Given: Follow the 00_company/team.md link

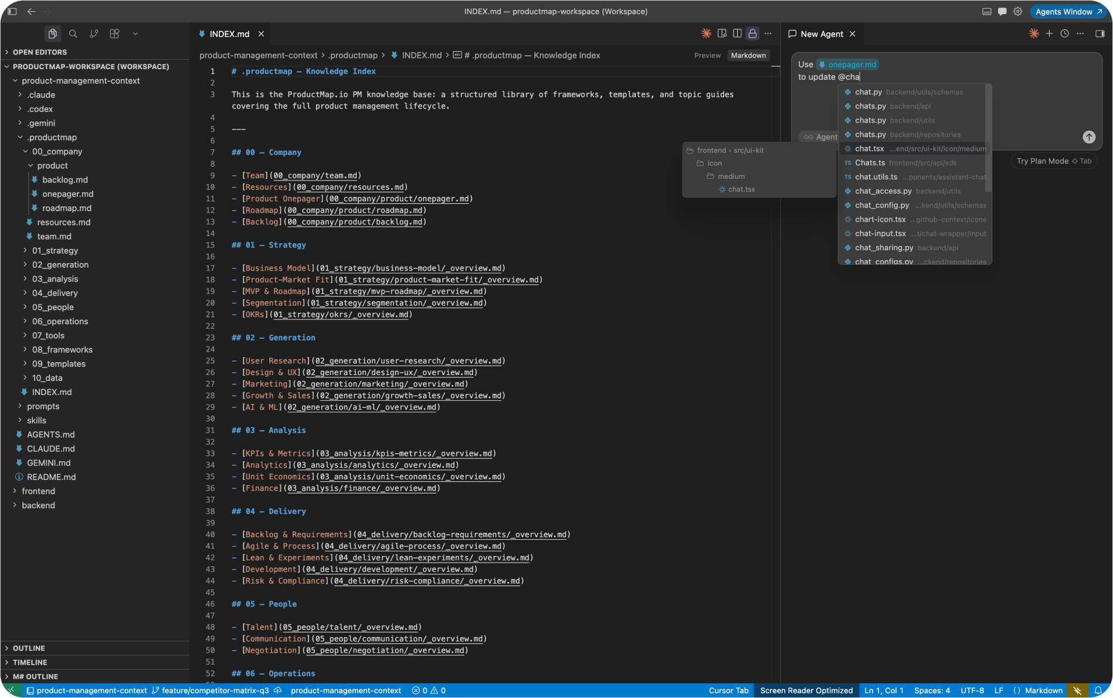Looking at the screenshot, I should click(315, 175).
